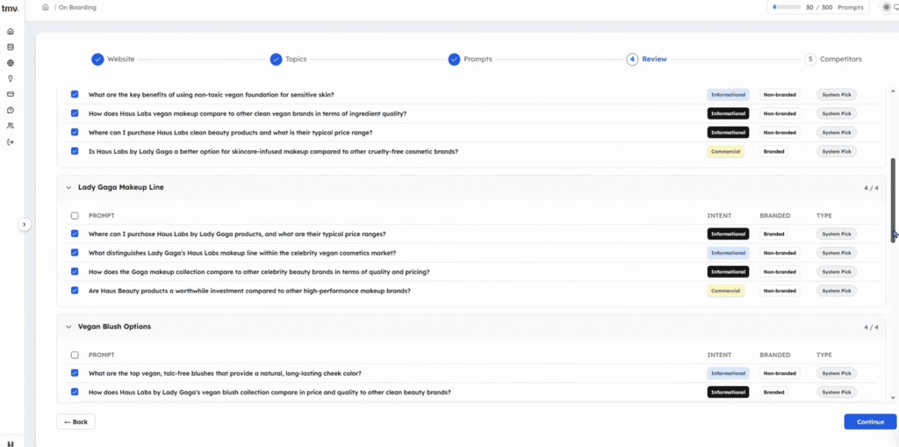Click the On Boarding breadcrumb
The image size is (899, 447).
click(77, 7)
